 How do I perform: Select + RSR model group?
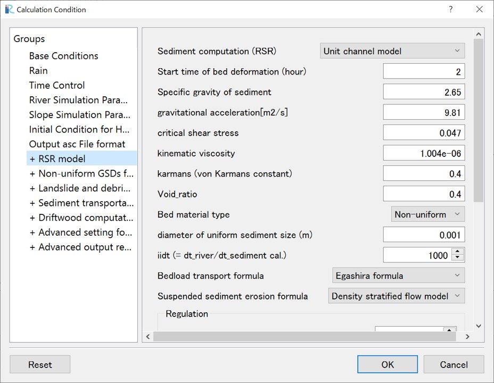(x=81, y=159)
